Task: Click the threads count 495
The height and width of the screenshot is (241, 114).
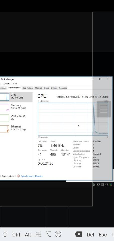Action: click(x=53, y=154)
